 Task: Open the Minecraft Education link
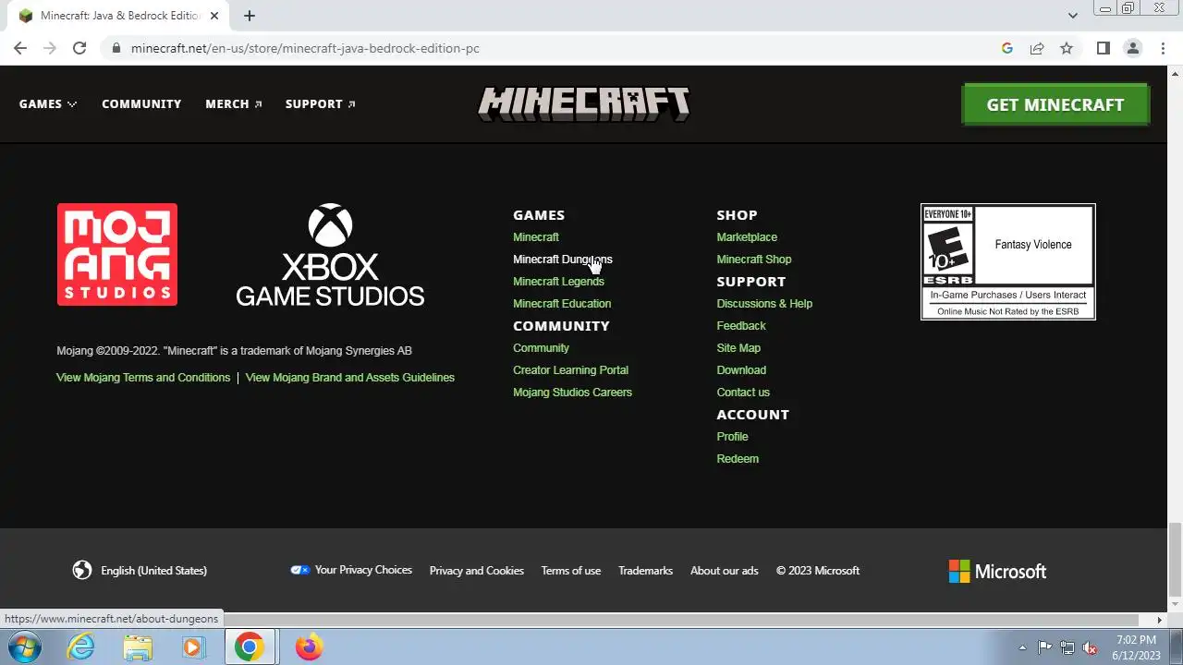(562, 304)
